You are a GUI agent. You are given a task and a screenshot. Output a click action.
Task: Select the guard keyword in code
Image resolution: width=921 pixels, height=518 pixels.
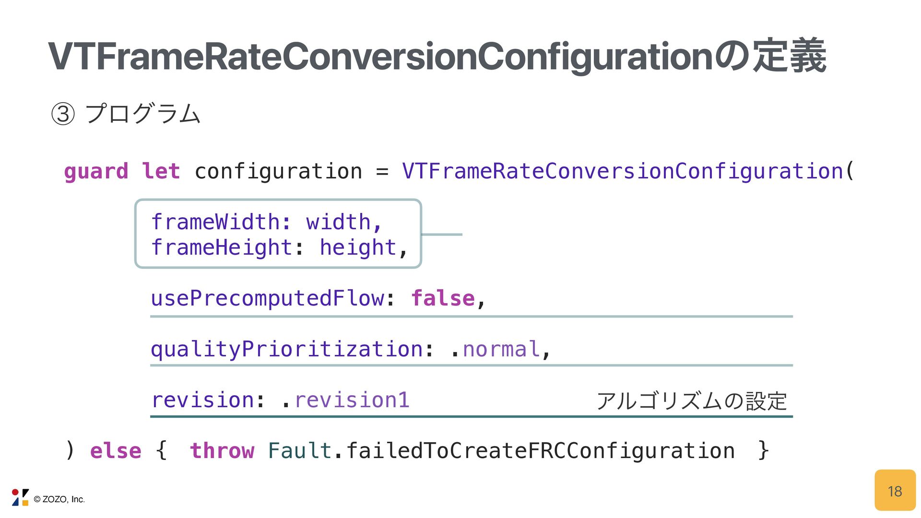tap(96, 172)
